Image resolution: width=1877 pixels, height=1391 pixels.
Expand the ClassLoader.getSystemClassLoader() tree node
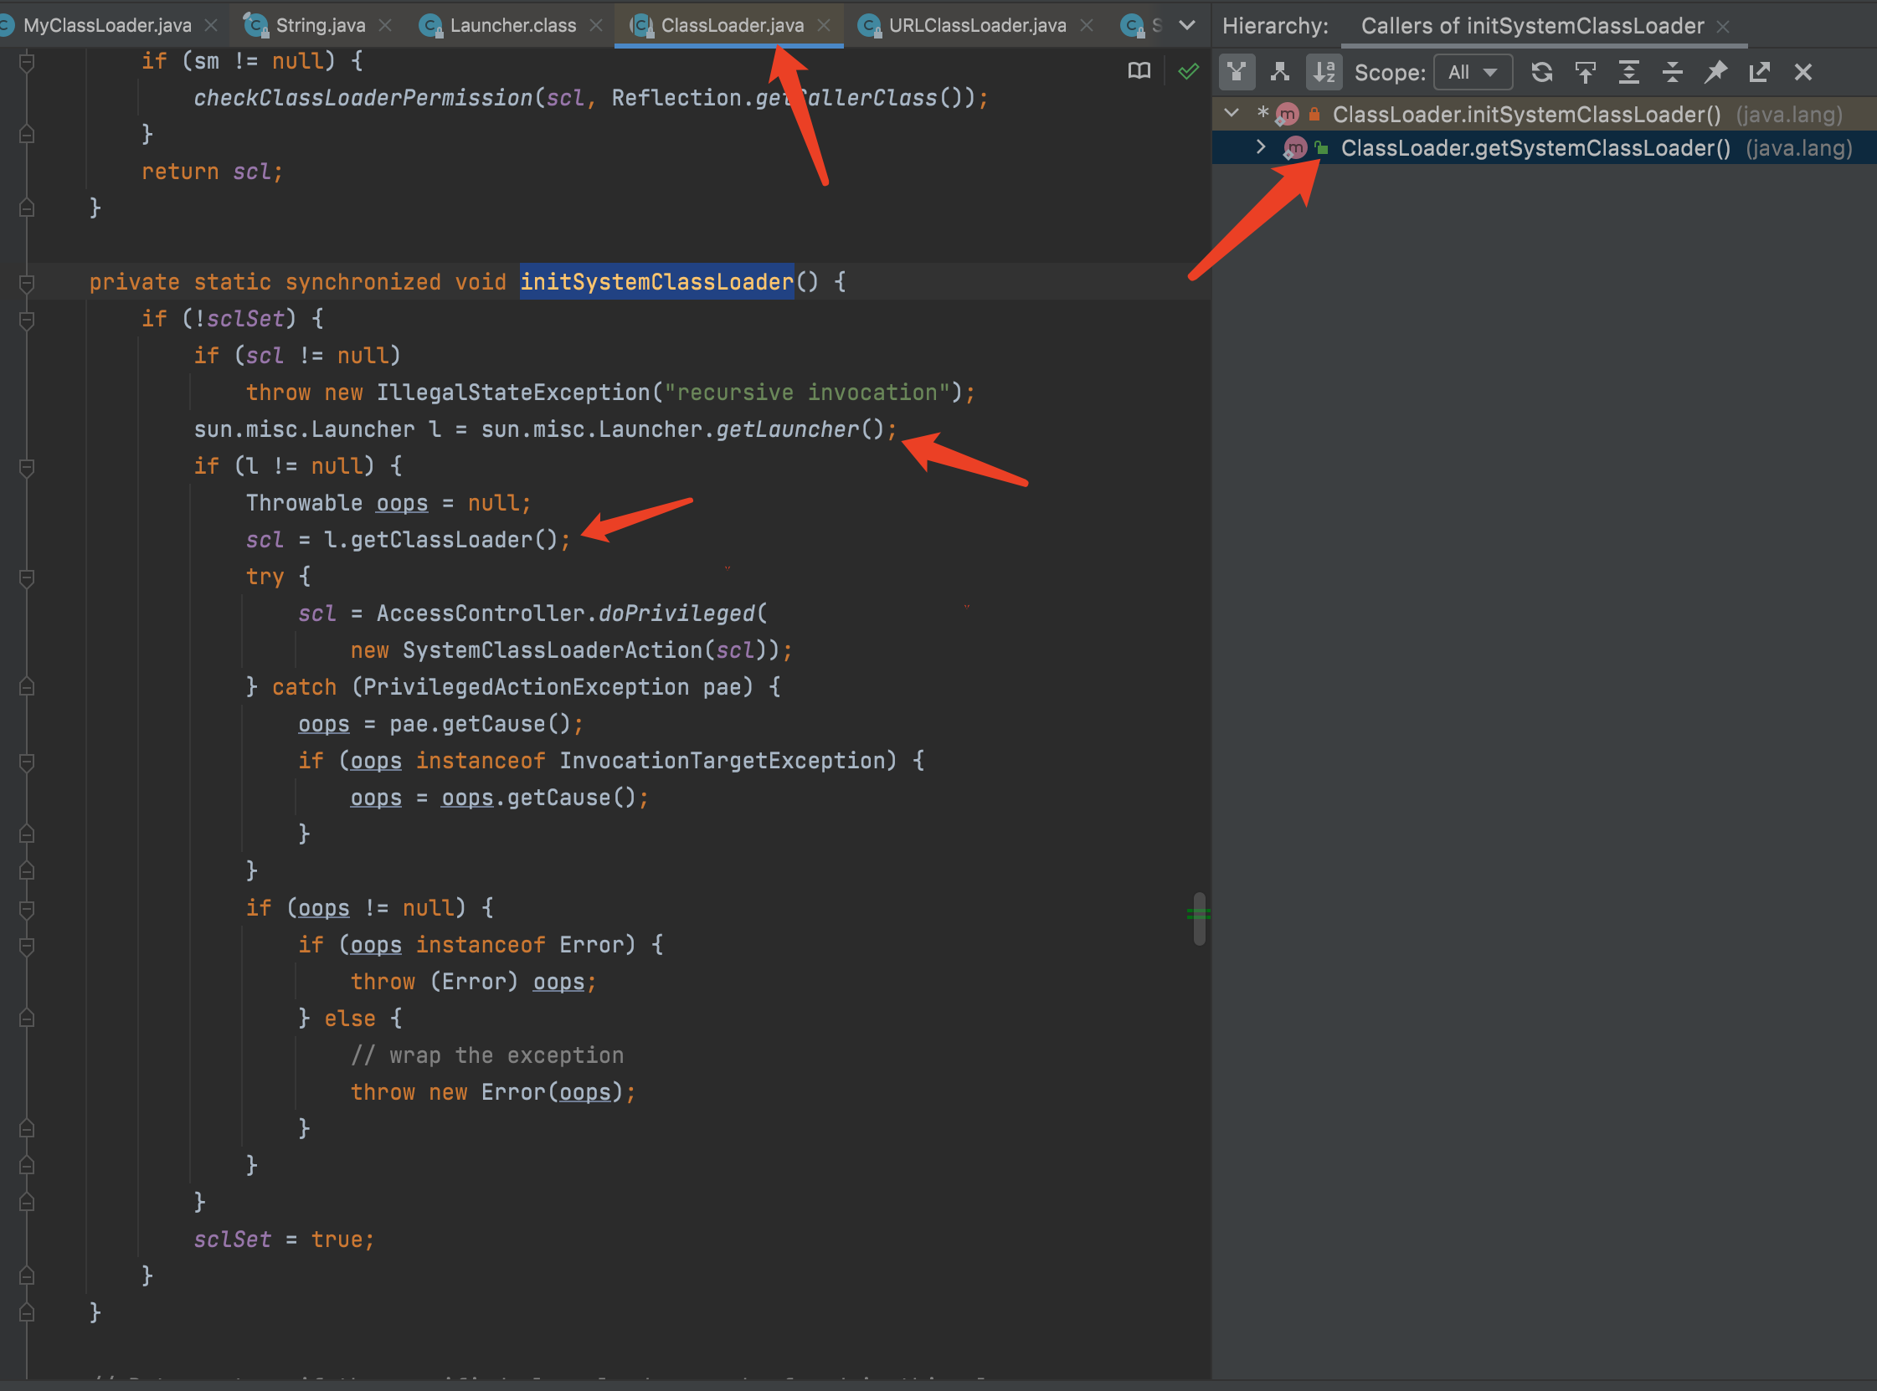coord(1261,147)
